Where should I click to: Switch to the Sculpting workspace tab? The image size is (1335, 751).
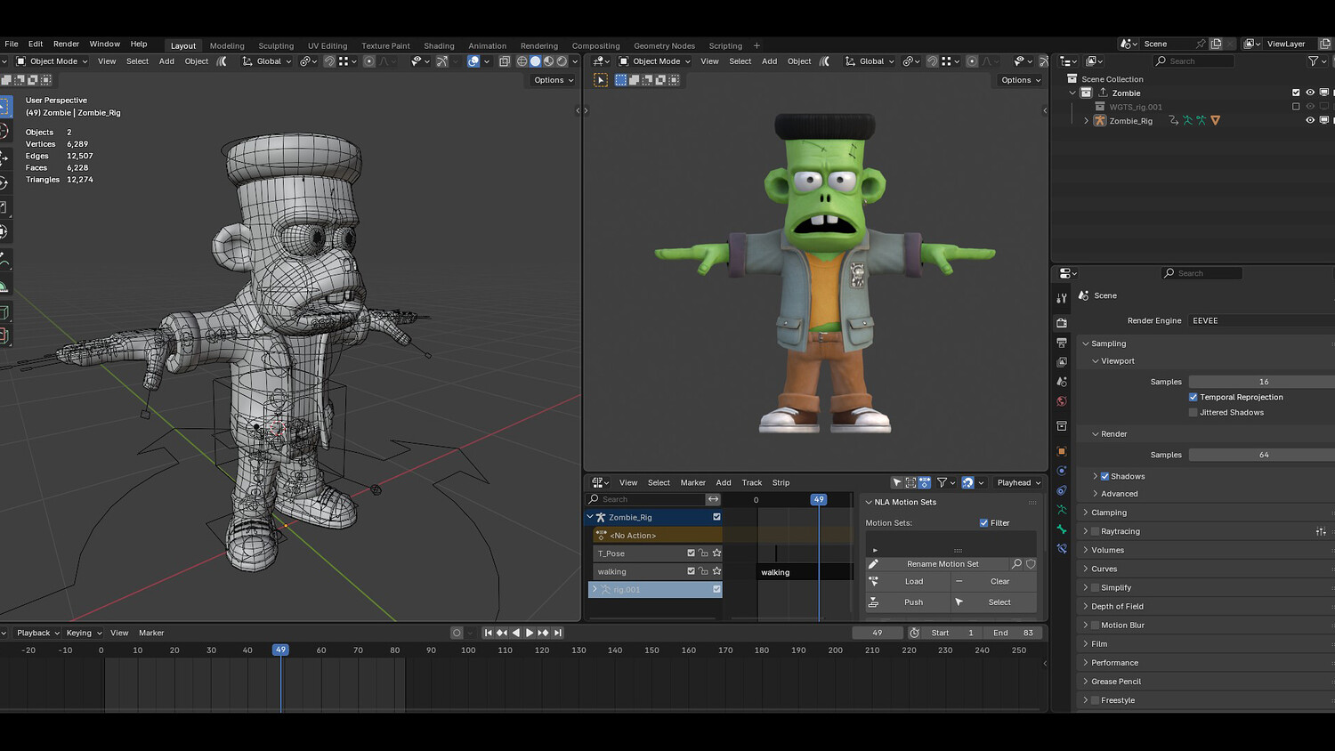pyautogui.click(x=276, y=45)
